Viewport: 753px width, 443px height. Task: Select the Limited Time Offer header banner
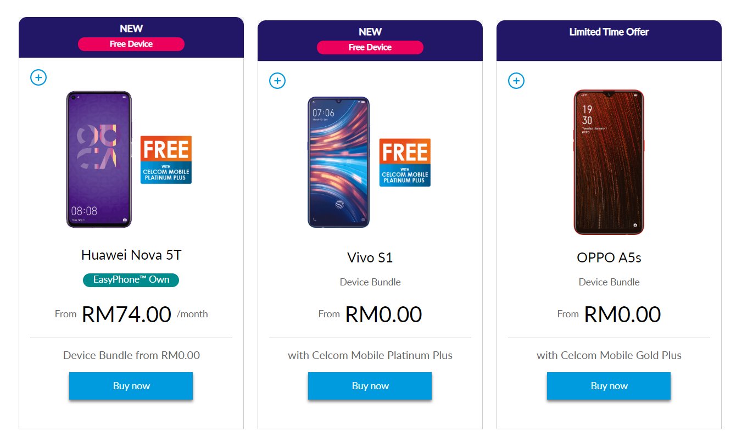tap(609, 32)
